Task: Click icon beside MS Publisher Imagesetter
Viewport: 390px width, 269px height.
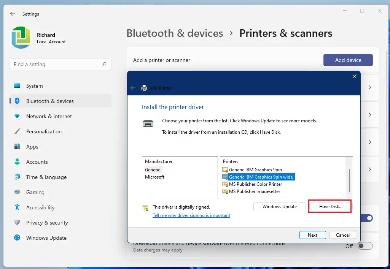Action: pyautogui.click(x=225, y=191)
